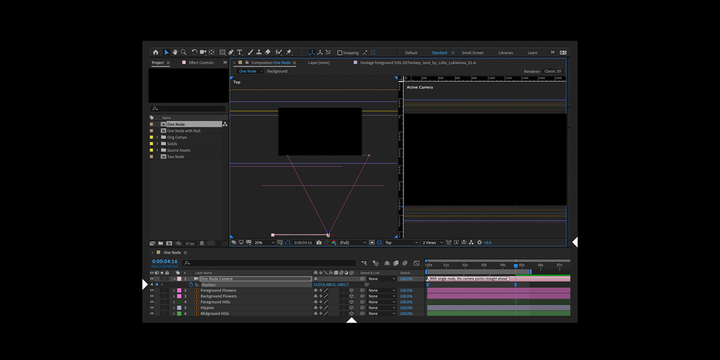
Task: Open the 25% magnification dropdown
Action: coord(264,243)
